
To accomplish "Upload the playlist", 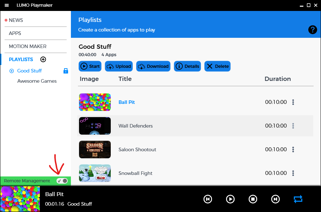I will (119, 66).
